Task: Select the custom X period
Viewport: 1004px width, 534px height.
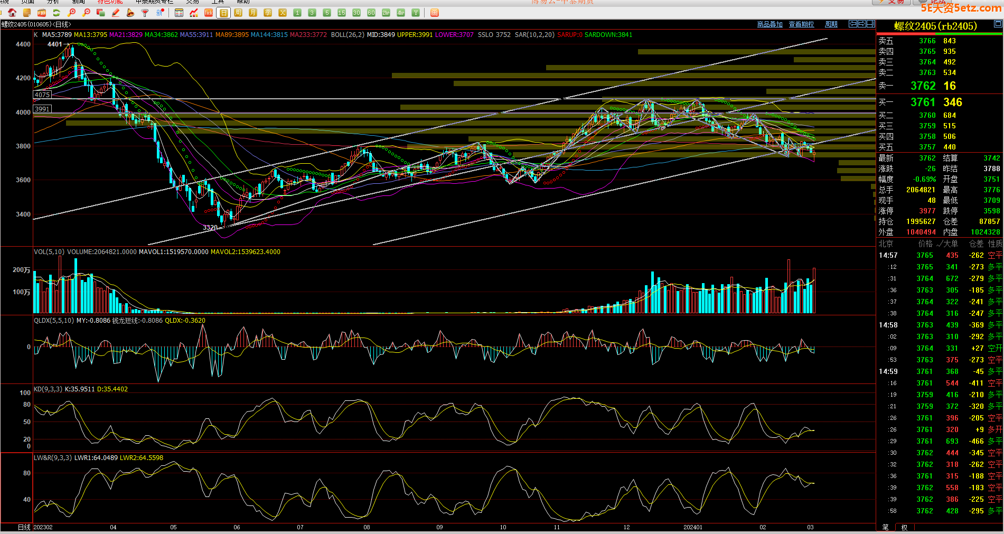Action: coord(283,13)
